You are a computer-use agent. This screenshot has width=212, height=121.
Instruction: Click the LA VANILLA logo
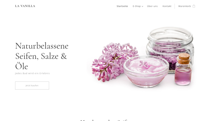25,6
